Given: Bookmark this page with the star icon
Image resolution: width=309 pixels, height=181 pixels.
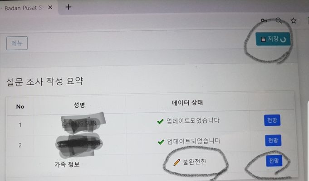Looking at the screenshot, I should pyautogui.click(x=294, y=20).
